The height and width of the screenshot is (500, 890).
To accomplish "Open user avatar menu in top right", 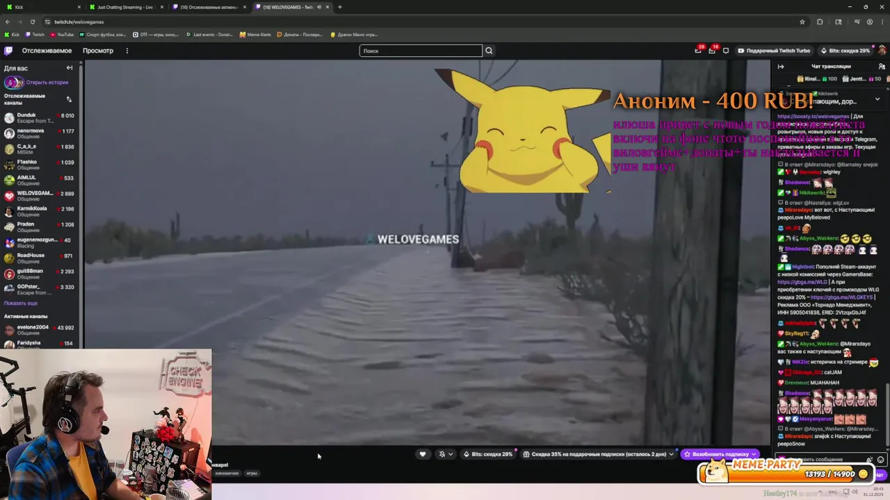I will pos(882,51).
